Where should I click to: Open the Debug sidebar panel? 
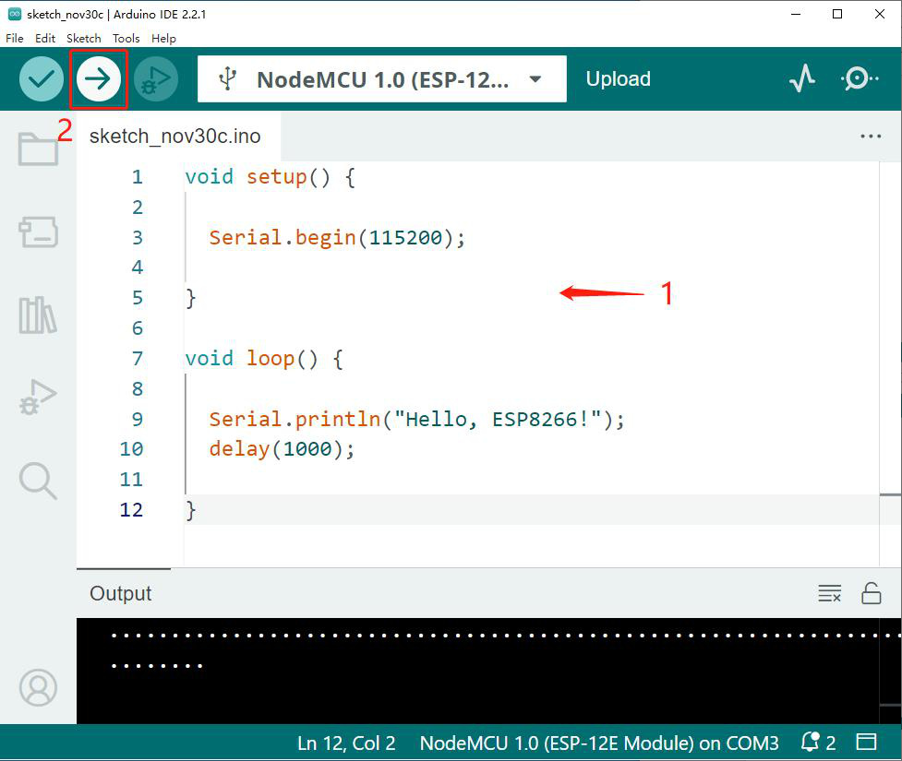(38, 398)
